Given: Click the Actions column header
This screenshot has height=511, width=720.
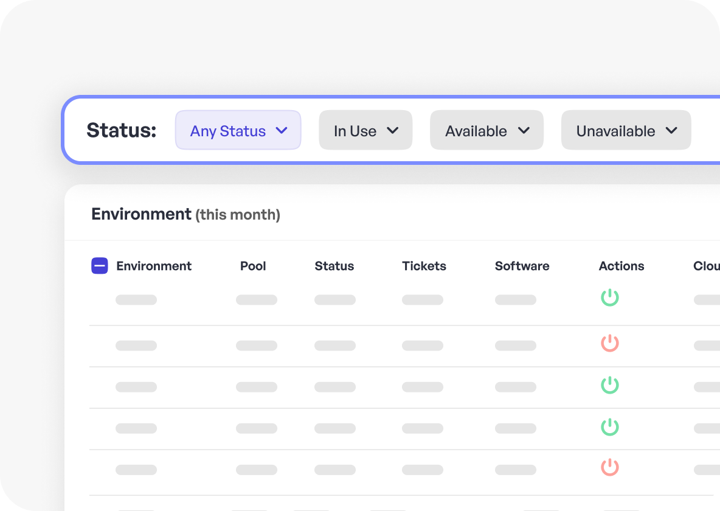Looking at the screenshot, I should coord(621,266).
